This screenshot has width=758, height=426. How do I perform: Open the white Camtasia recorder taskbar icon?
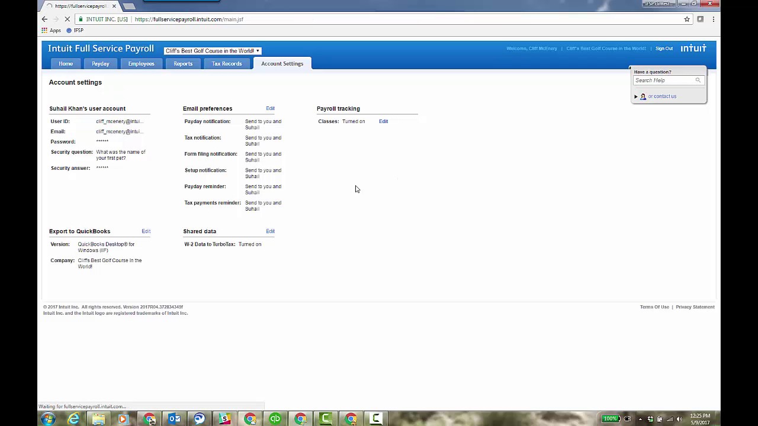point(376,419)
